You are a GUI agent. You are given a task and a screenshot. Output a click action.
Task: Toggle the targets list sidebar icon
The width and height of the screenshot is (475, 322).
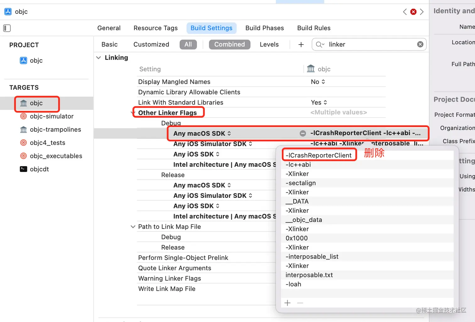tap(7, 28)
